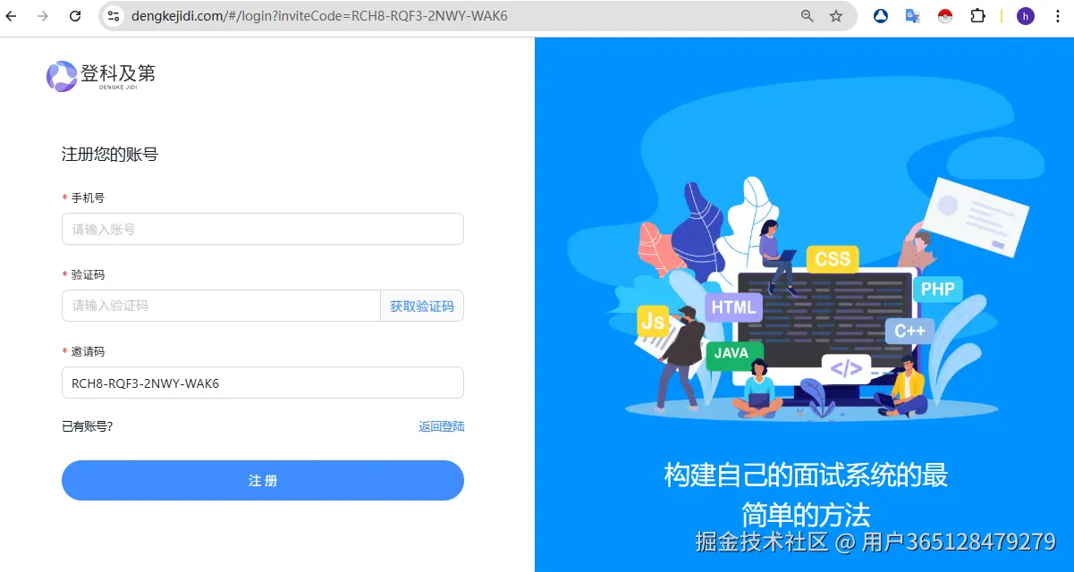The height and width of the screenshot is (572, 1074).
Task: Open the Google Translate extension icon
Action: [x=913, y=16]
